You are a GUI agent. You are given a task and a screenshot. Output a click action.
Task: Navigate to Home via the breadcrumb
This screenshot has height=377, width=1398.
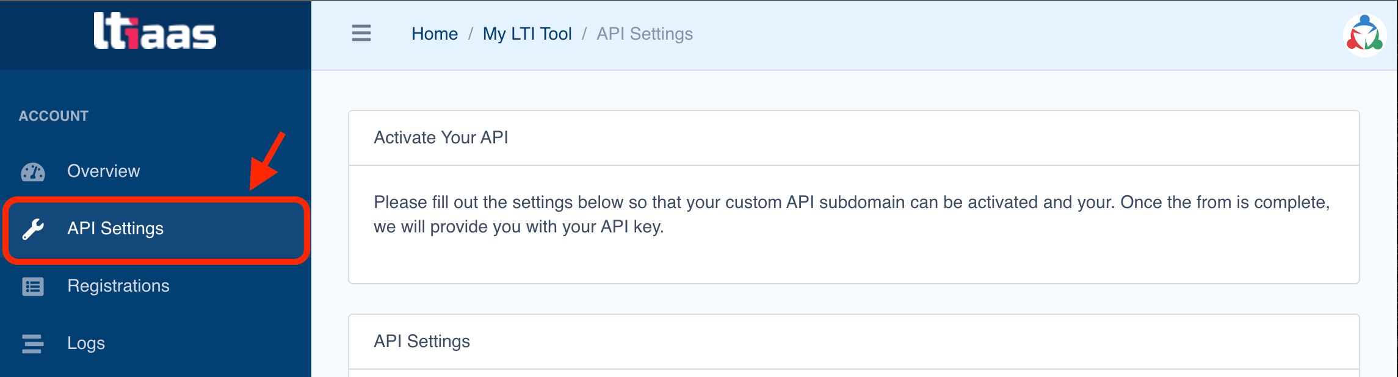click(435, 34)
